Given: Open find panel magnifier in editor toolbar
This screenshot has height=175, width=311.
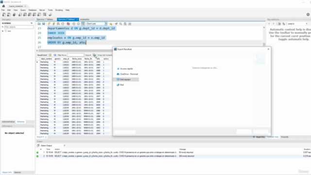Looking at the screenshot, I should (121, 24).
